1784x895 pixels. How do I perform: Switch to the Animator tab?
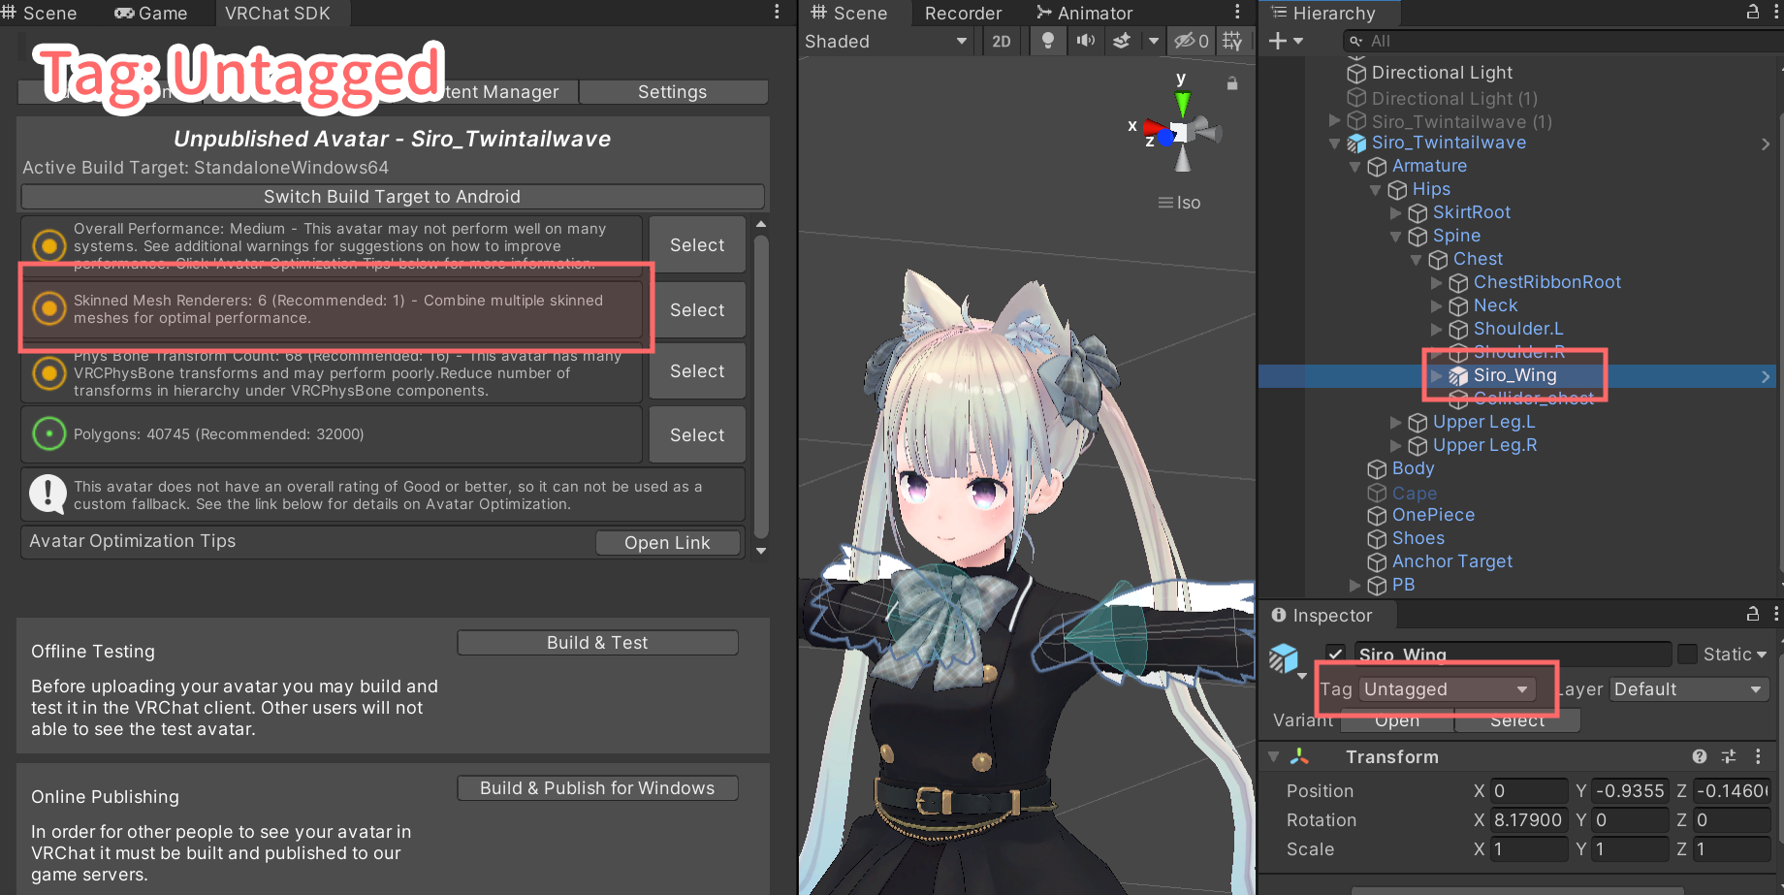pos(1084,14)
